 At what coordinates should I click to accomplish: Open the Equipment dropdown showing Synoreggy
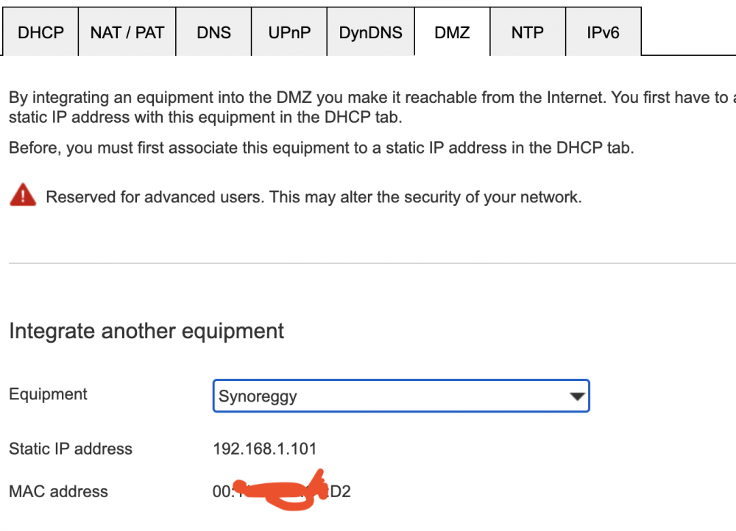click(x=390, y=396)
